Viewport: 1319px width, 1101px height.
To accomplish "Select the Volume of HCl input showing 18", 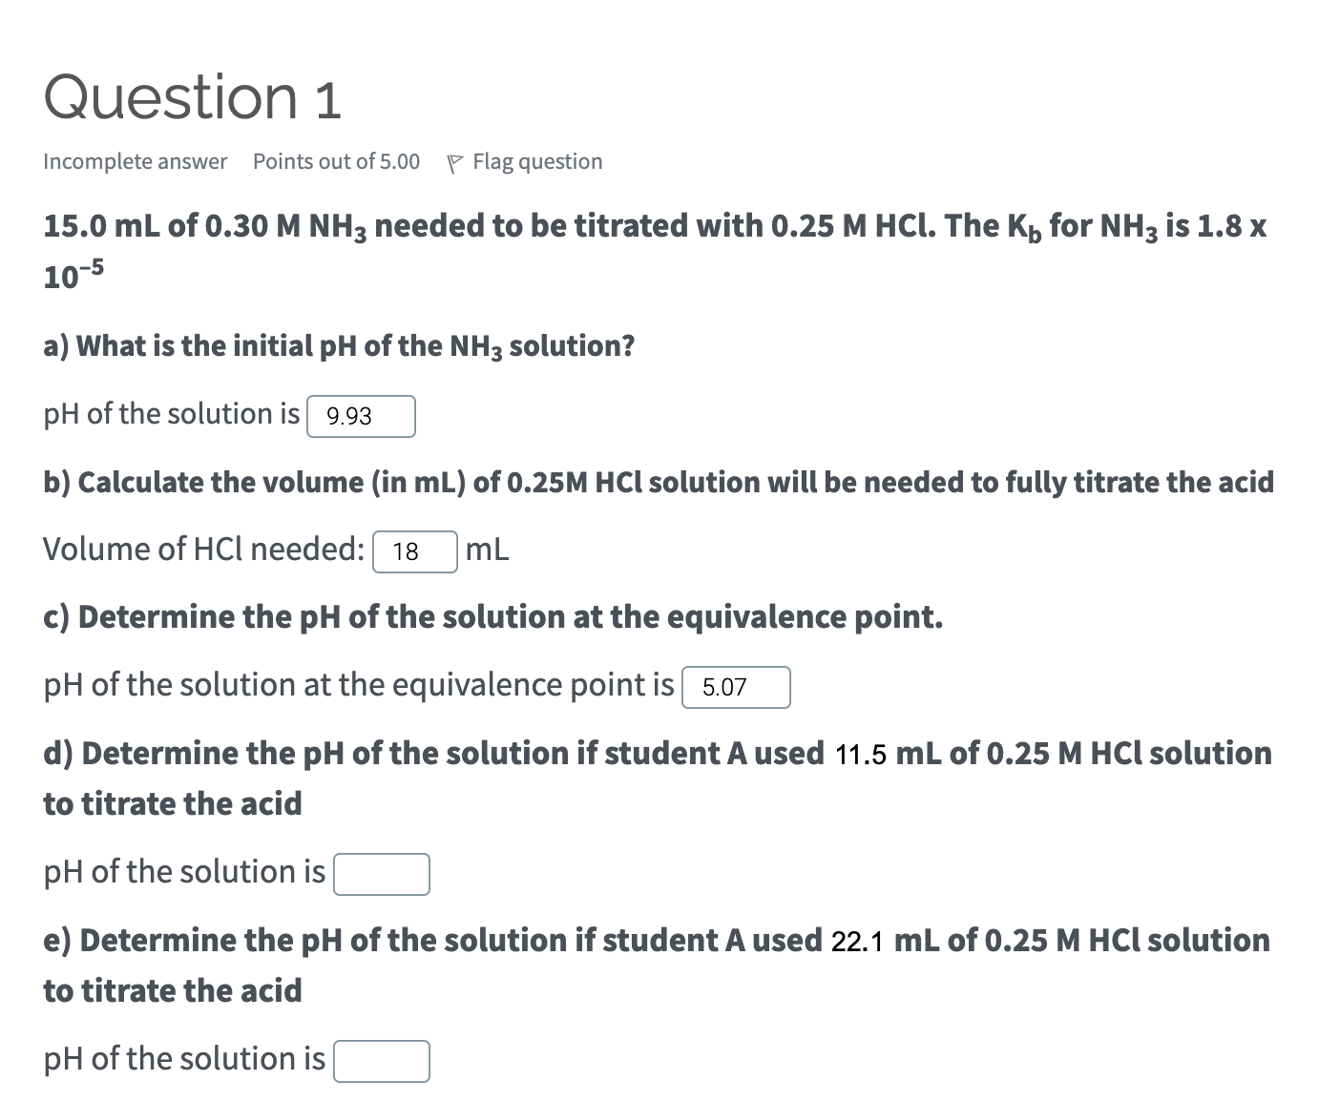I will (x=414, y=552).
